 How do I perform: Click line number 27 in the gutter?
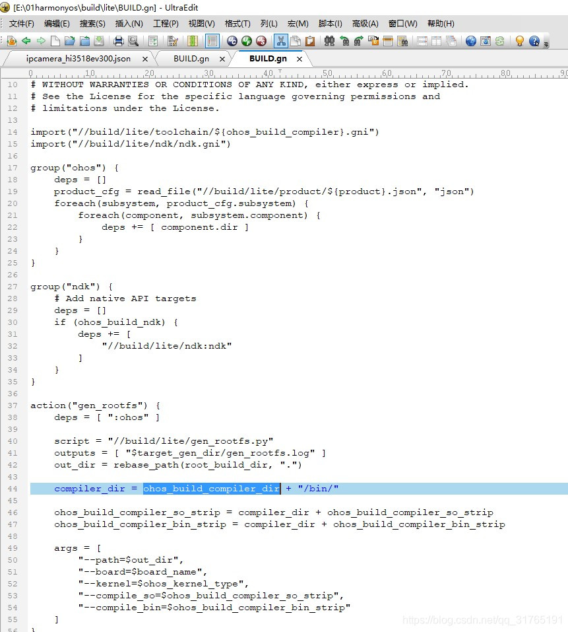tap(13, 287)
